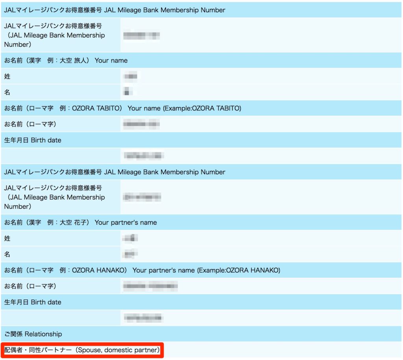Select the 姓 label under 'Your partner's name'
403x360 pixels.
coord(7,238)
